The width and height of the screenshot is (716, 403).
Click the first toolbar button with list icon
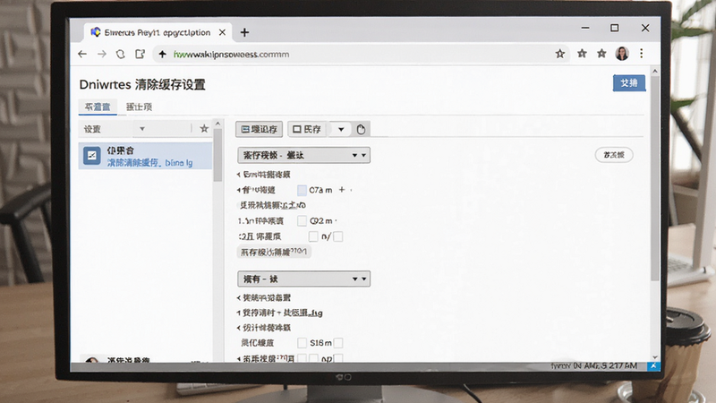259,129
